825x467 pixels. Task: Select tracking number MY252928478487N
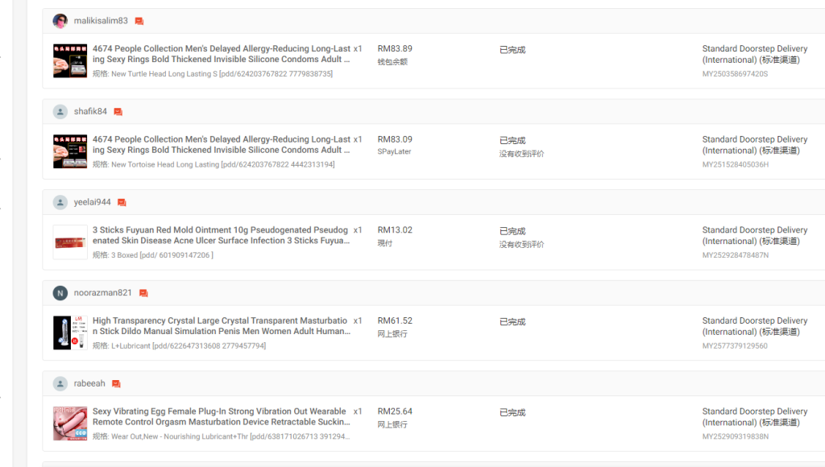tap(735, 255)
